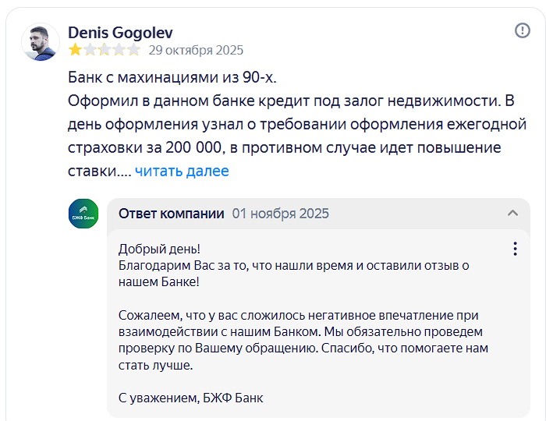Click the fourth gray rating star
546x421 pixels.
click(x=119, y=50)
